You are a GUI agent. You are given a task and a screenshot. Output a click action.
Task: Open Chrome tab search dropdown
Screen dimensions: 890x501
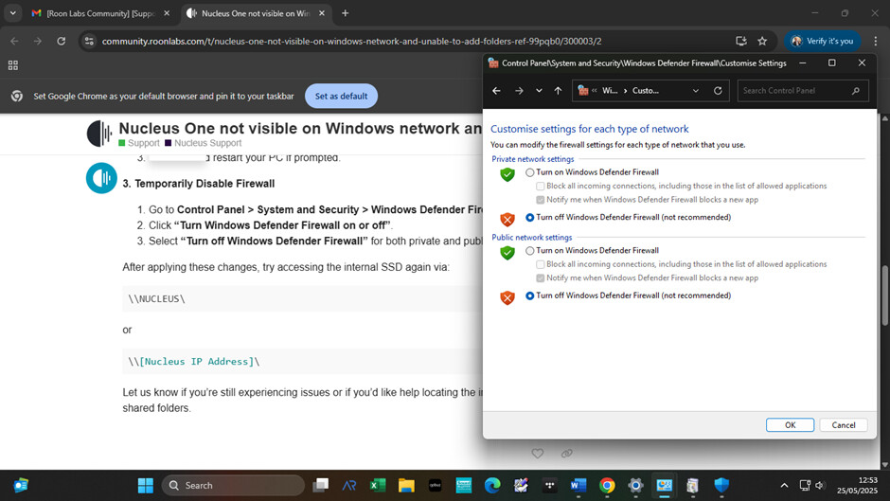12,13
